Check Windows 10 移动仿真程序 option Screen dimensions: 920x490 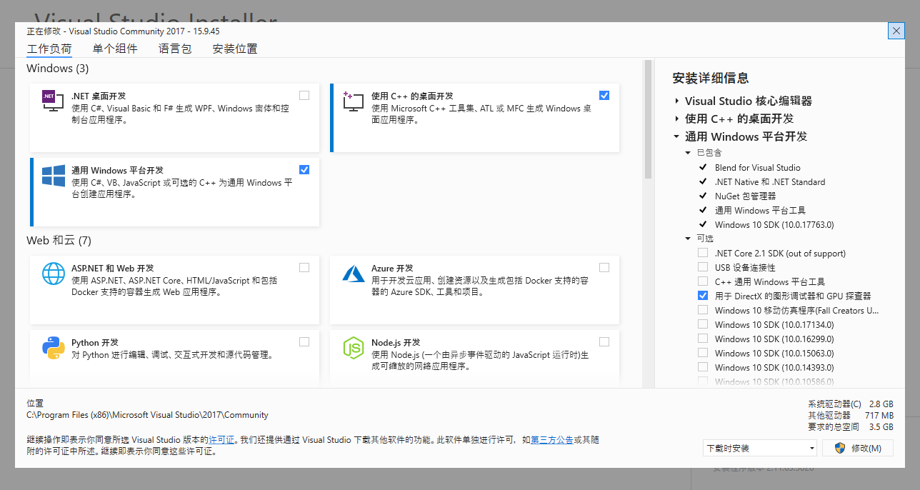tap(703, 310)
